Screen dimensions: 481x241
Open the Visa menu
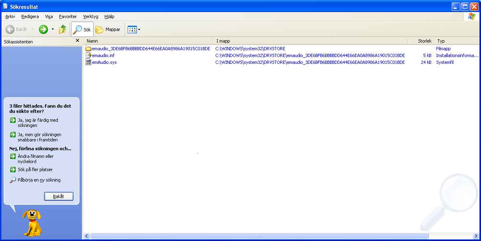pyautogui.click(x=49, y=16)
